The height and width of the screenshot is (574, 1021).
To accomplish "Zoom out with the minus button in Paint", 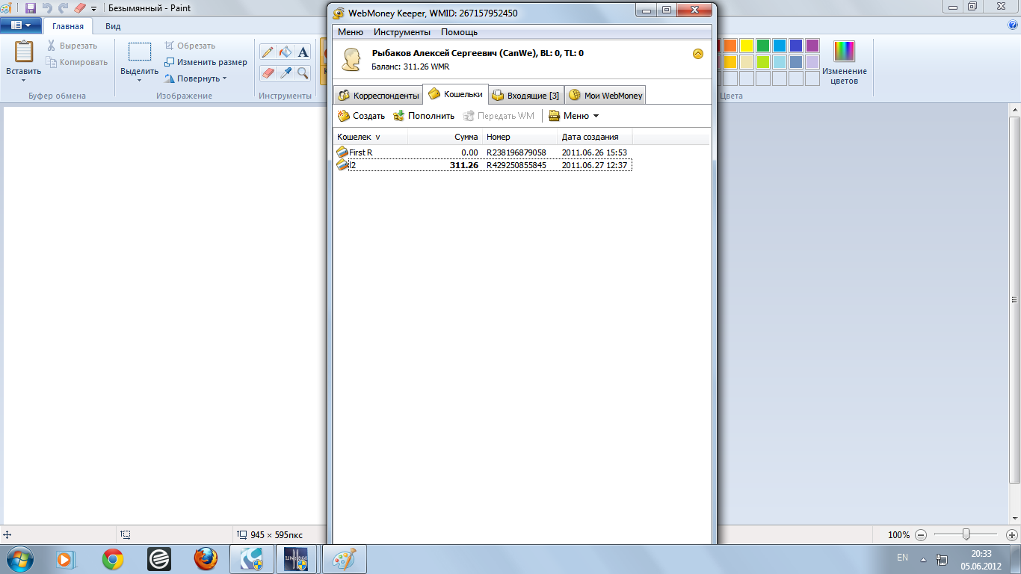I will tap(921, 535).
